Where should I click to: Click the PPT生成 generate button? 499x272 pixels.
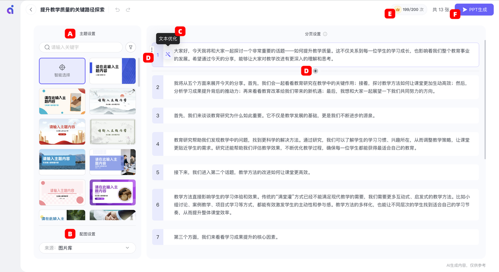click(x=474, y=10)
